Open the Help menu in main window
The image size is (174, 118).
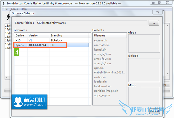pyautogui.click(x=24, y=9)
